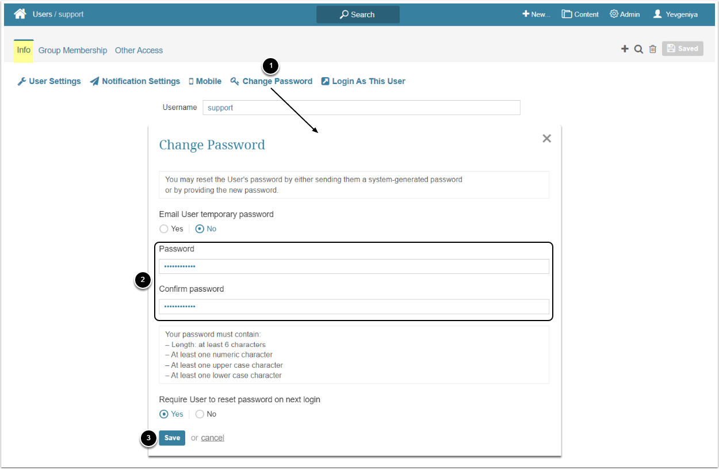Open the Content folder menu
Image resolution: width=719 pixels, height=469 pixels.
(x=580, y=14)
